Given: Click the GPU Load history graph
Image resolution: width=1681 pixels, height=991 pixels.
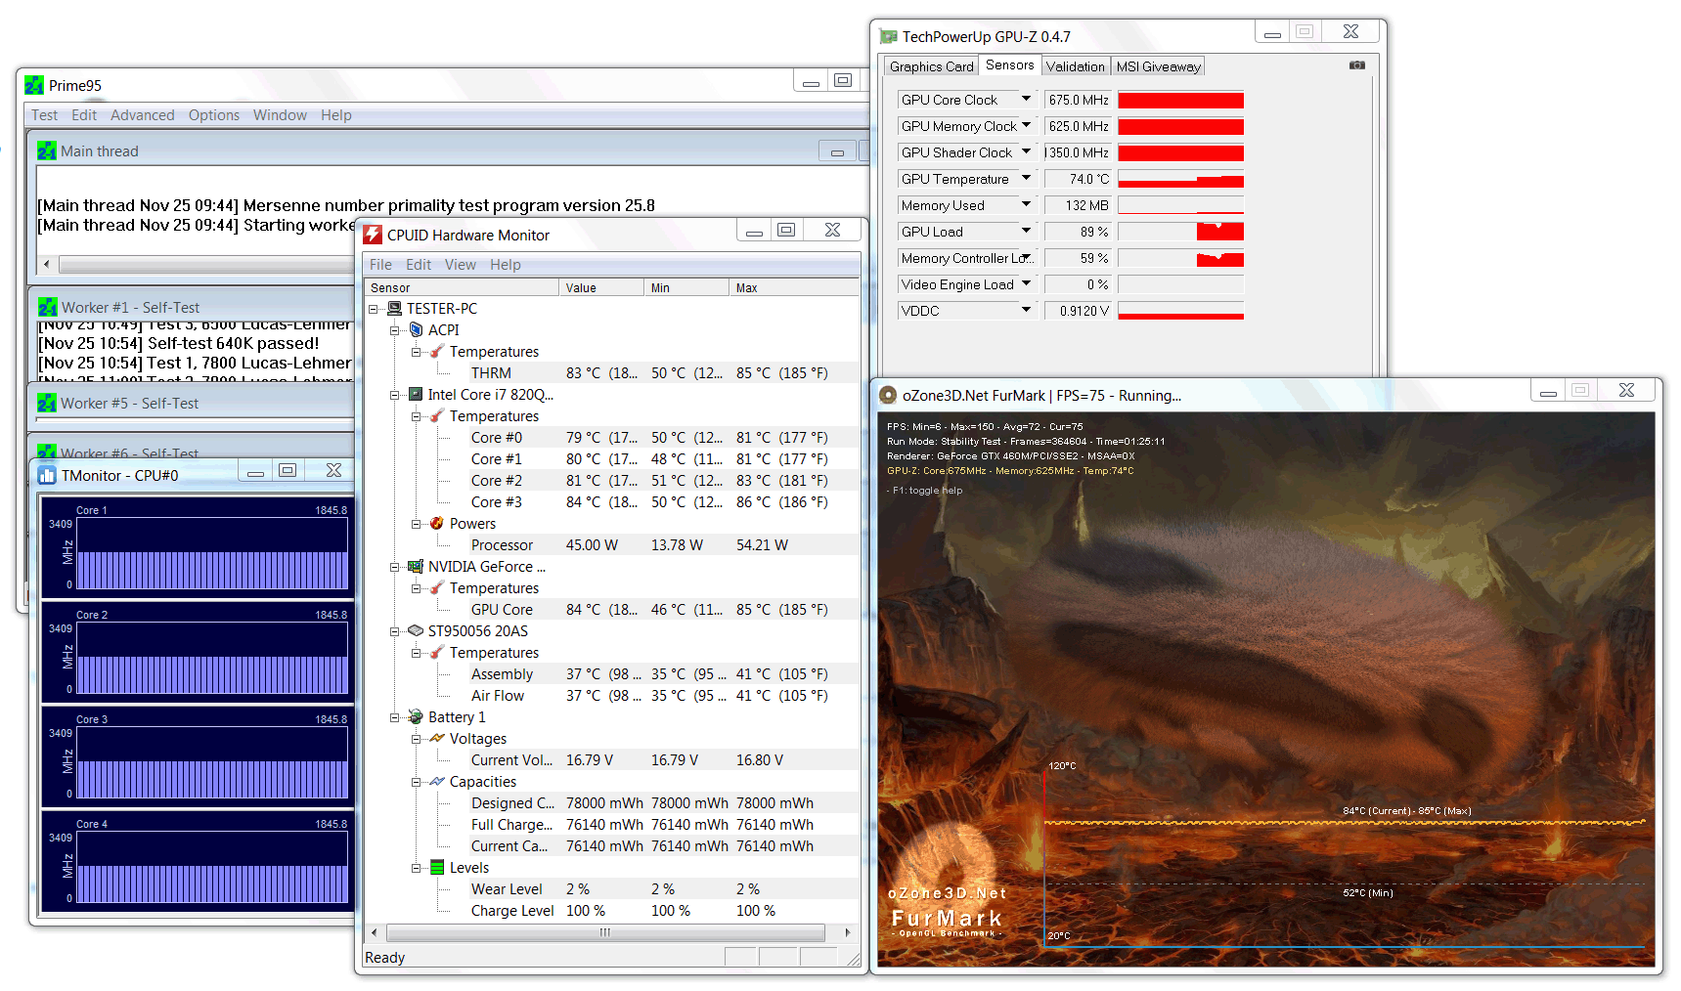Looking at the screenshot, I should tap(1180, 232).
